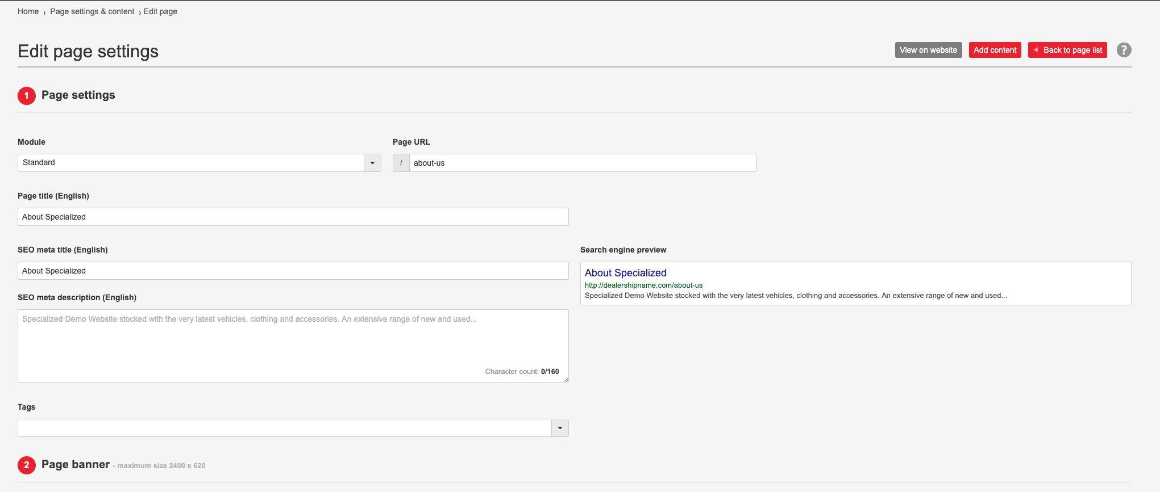
Task: Return via Back to page list button
Action: pyautogui.click(x=1067, y=50)
